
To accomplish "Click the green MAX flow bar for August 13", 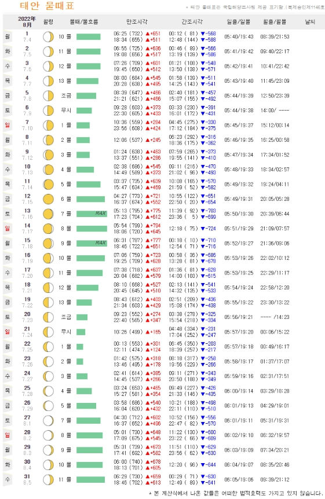I will [92, 214].
